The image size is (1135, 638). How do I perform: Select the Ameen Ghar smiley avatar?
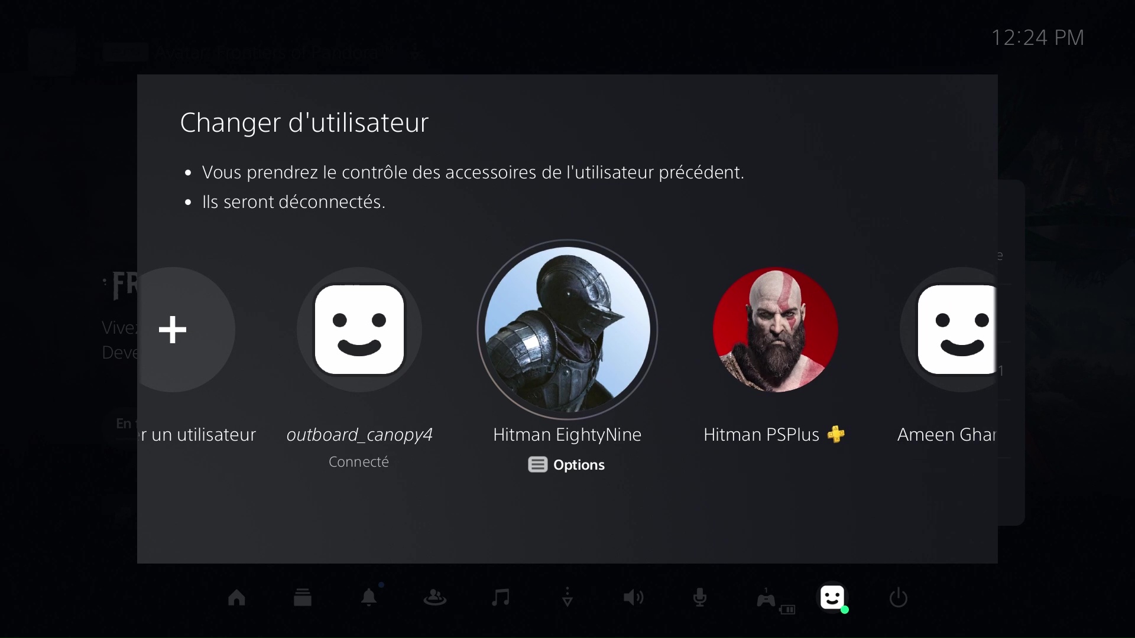point(949,330)
